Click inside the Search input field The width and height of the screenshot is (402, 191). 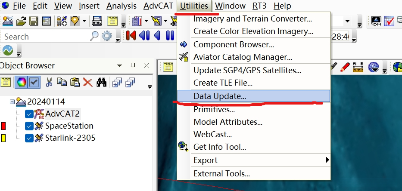46,37
